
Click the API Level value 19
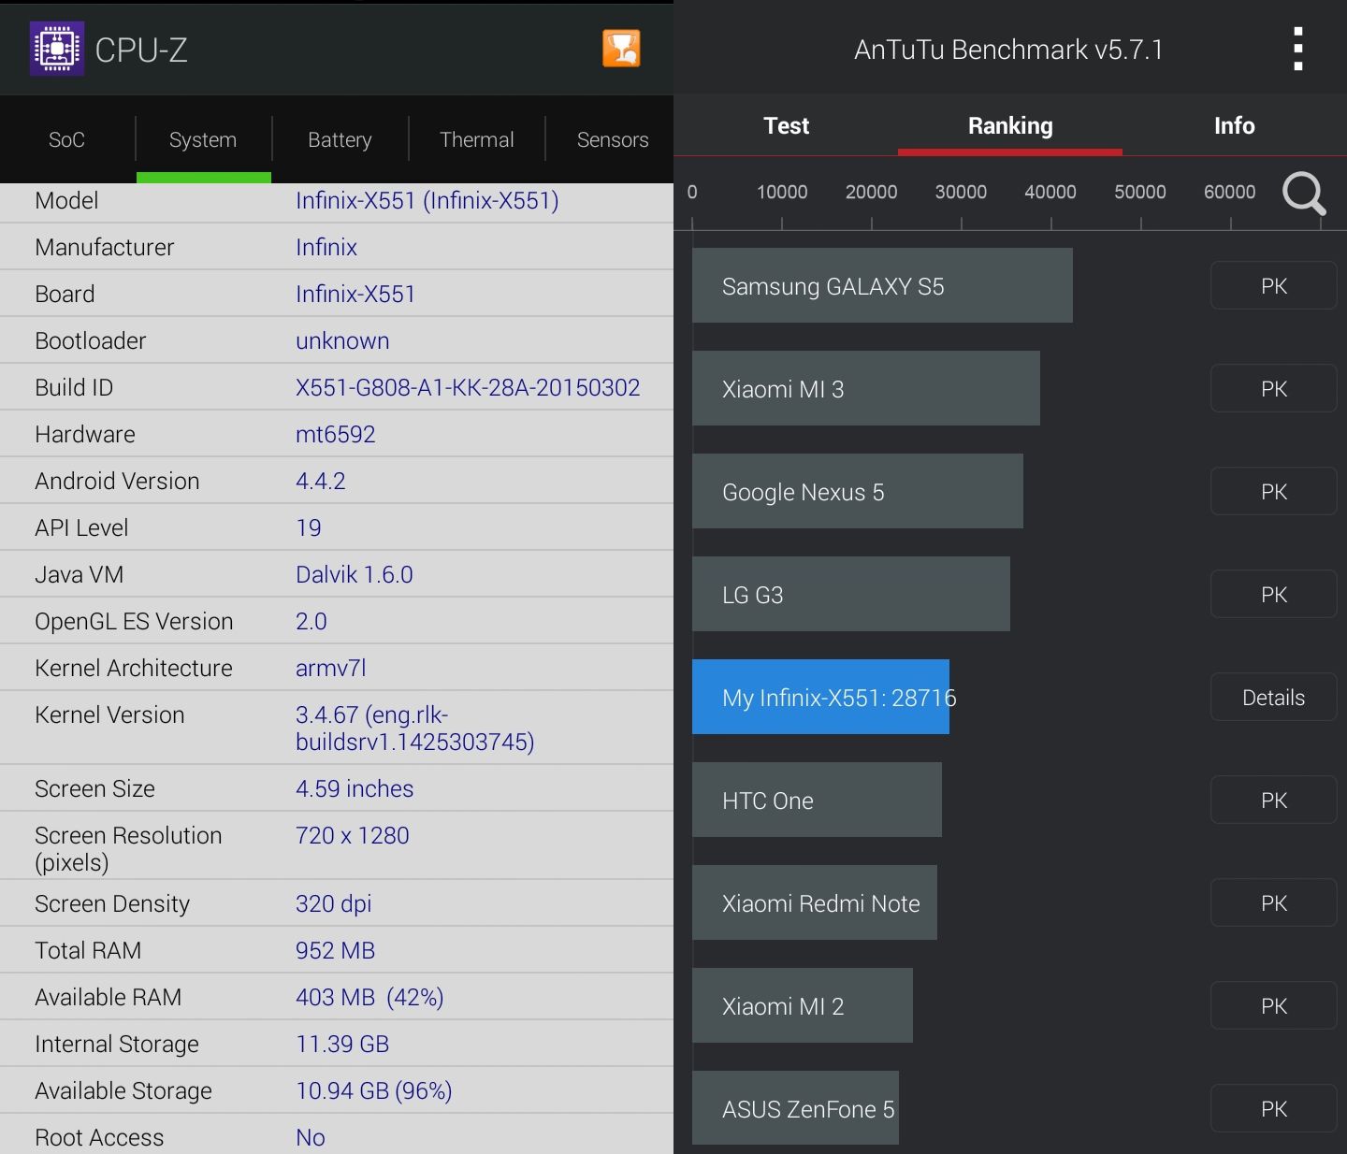[309, 527]
